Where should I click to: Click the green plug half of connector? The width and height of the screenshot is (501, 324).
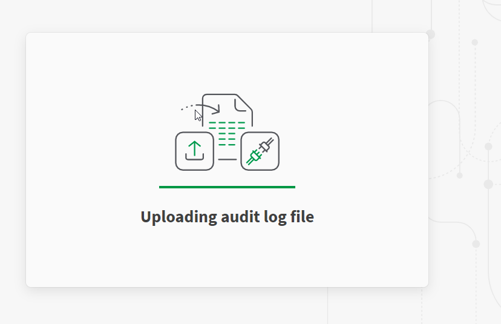coord(254,157)
